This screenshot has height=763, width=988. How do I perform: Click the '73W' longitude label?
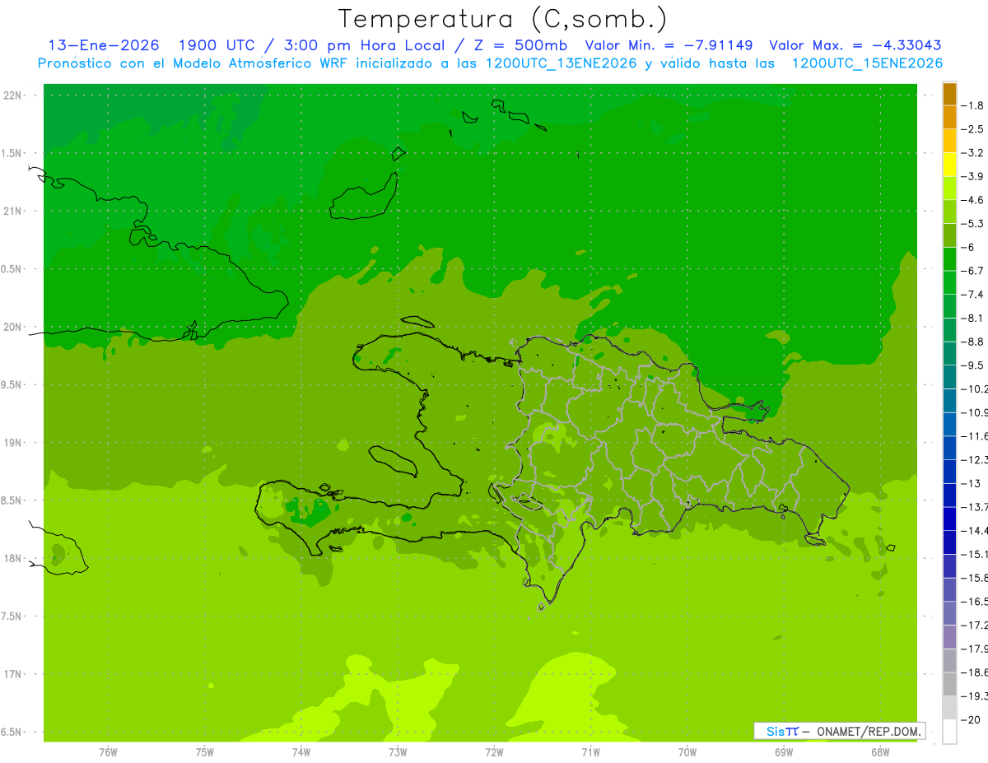point(398,751)
